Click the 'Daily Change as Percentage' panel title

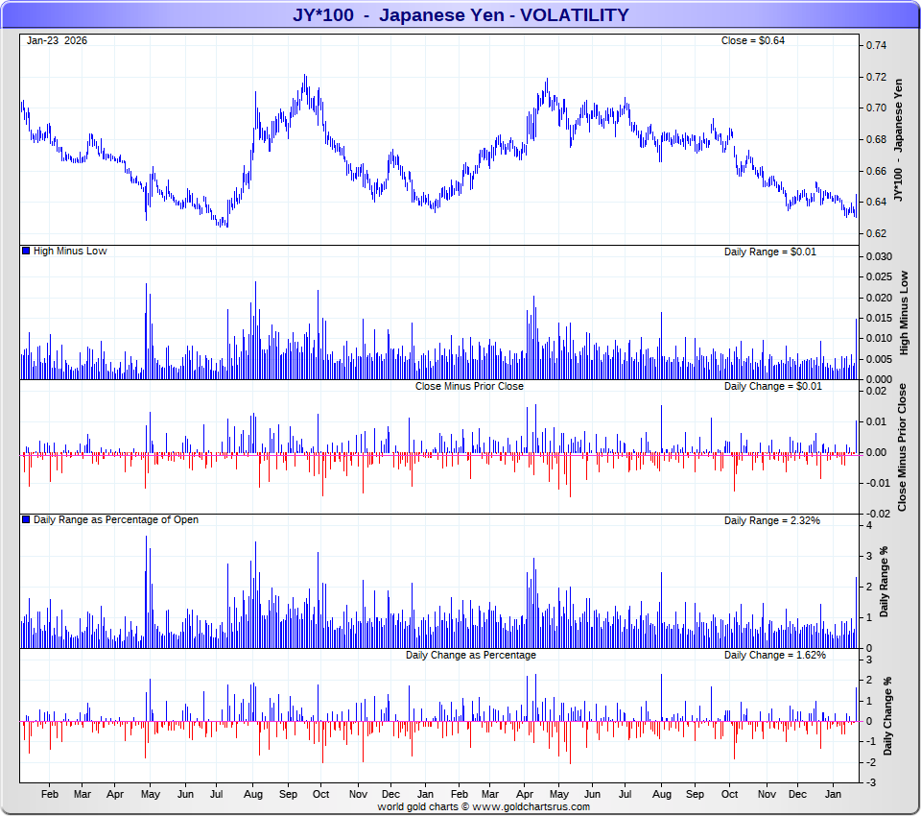click(470, 655)
